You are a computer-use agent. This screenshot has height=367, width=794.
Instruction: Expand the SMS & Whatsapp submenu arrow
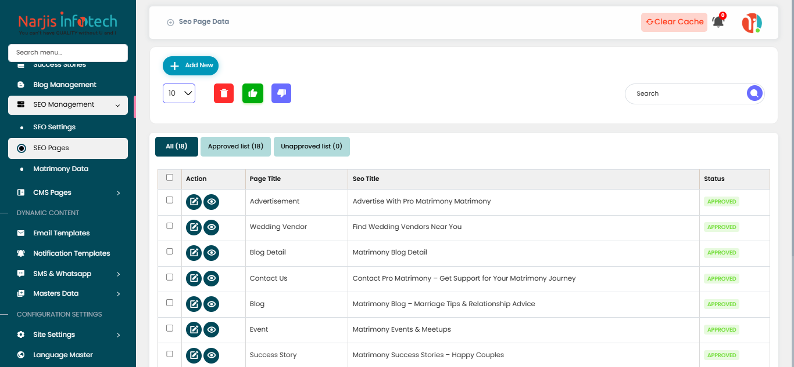(x=119, y=274)
